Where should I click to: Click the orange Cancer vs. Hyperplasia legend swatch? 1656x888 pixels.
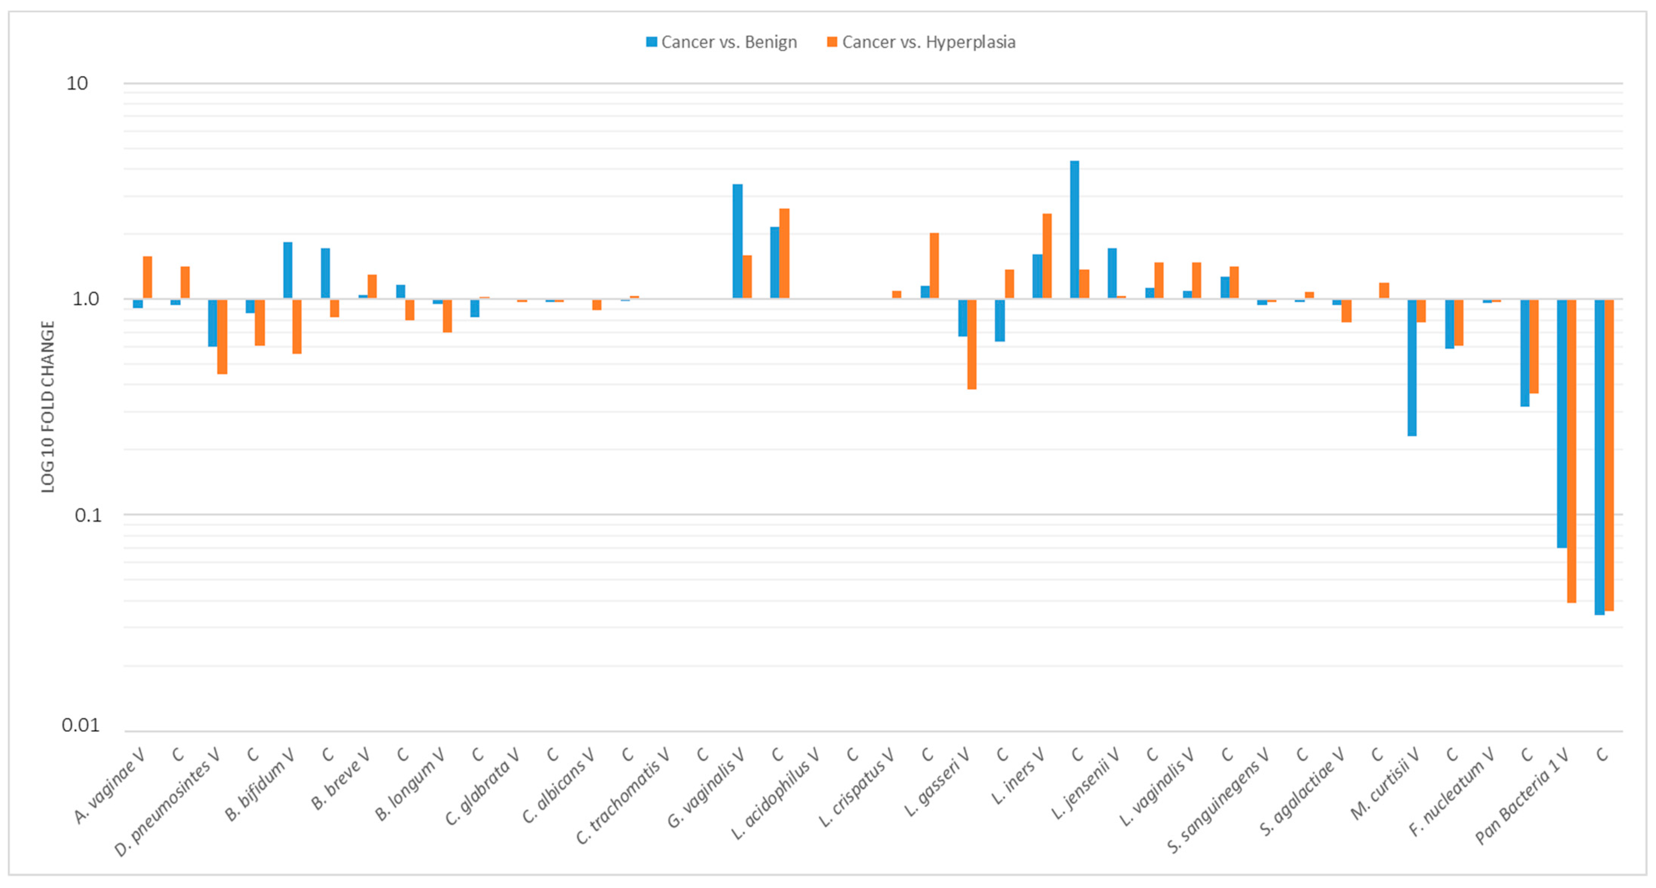point(832,43)
